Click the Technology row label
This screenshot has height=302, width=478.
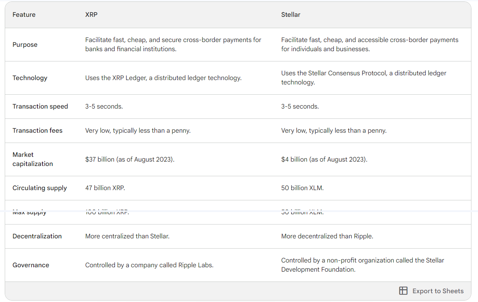30,78
